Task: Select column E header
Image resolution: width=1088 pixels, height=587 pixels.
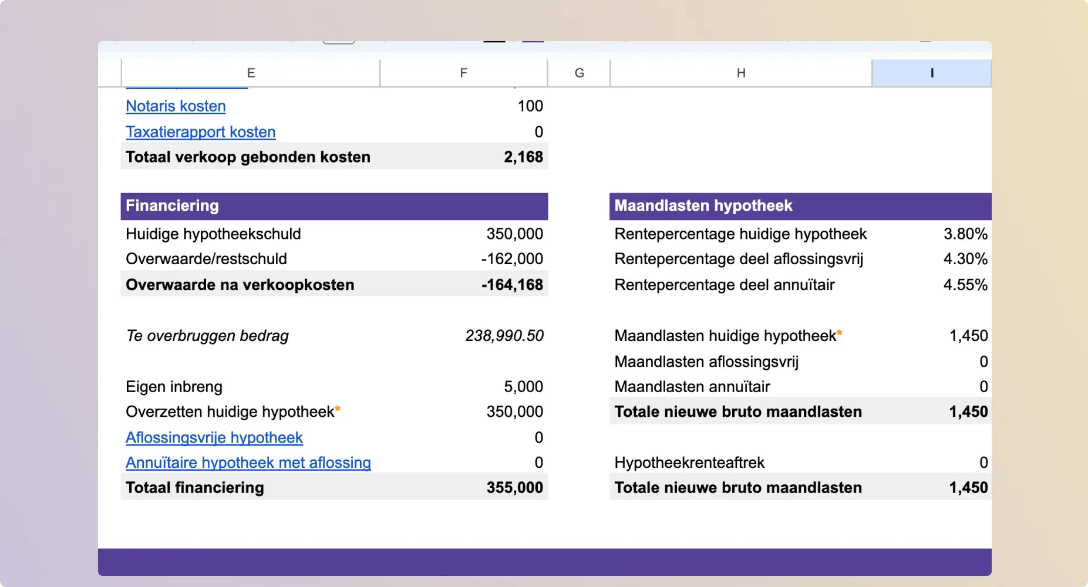Action: click(251, 73)
